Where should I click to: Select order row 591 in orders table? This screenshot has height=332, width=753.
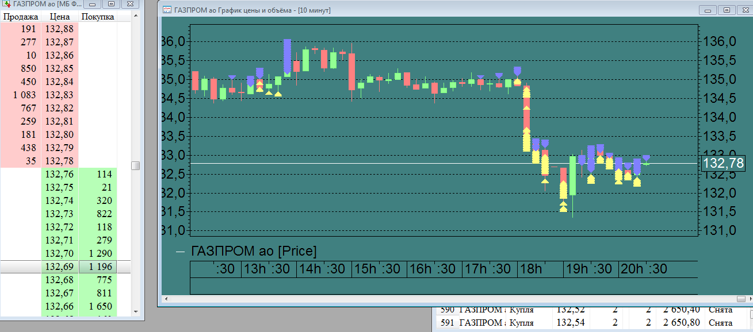(x=591, y=323)
